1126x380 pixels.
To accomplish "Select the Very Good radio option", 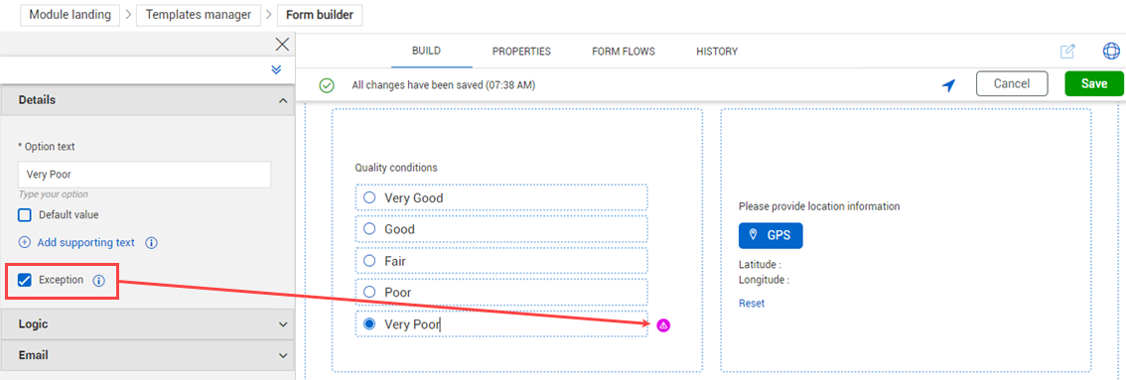I will click(x=369, y=197).
